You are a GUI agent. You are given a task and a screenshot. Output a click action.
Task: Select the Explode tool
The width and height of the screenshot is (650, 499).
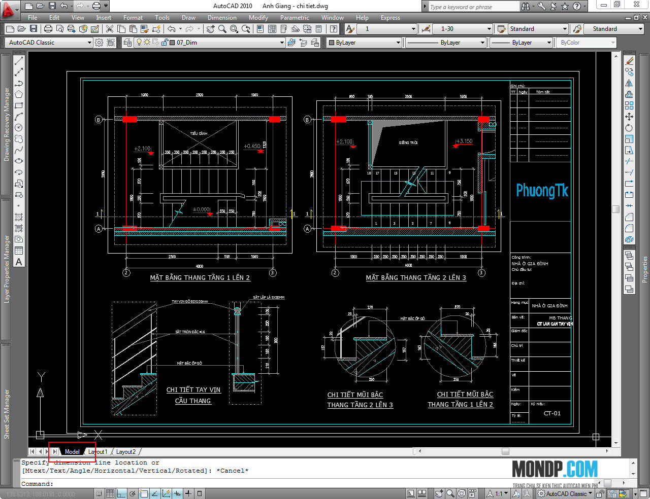pos(629,239)
